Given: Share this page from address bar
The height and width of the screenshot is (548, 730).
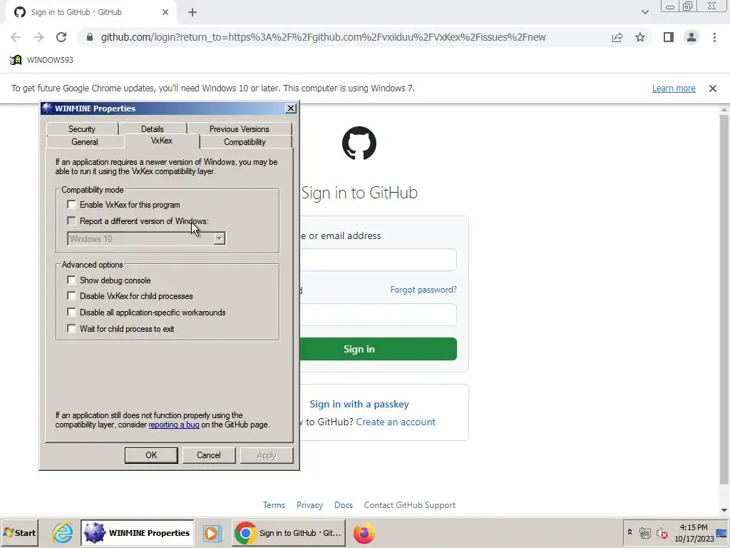Looking at the screenshot, I should point(617,37).
